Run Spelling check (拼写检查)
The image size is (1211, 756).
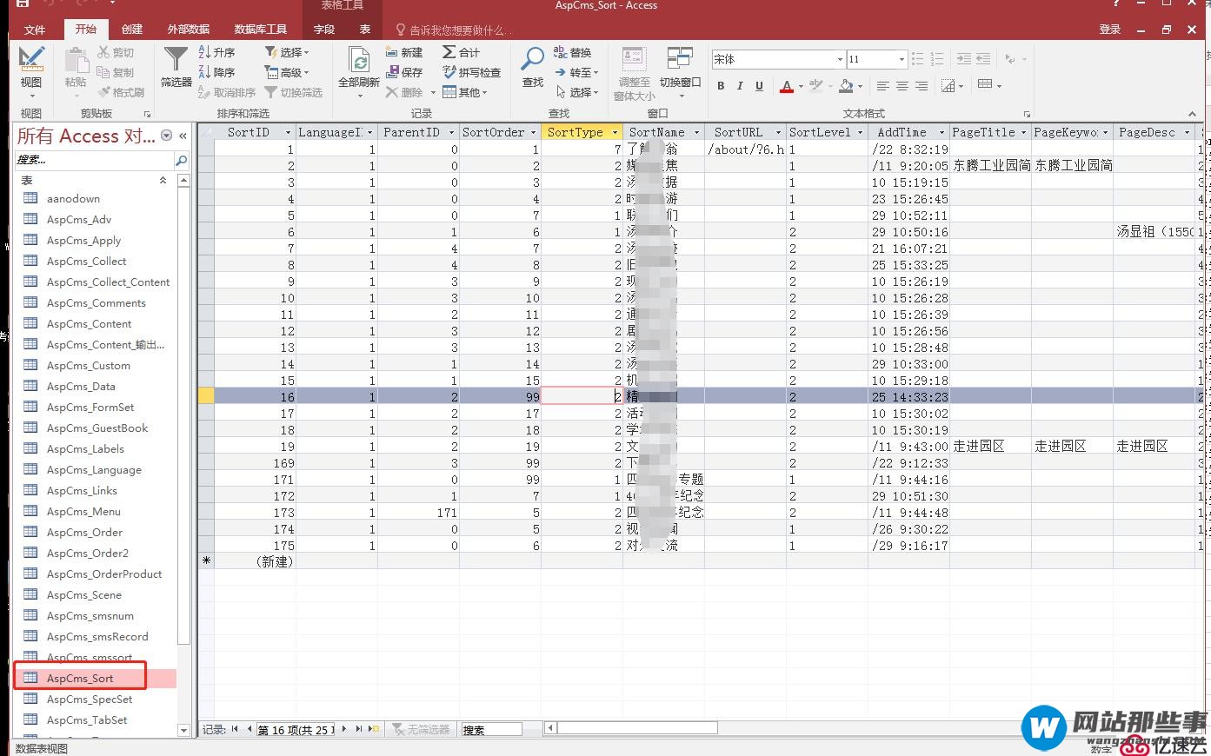472,73
